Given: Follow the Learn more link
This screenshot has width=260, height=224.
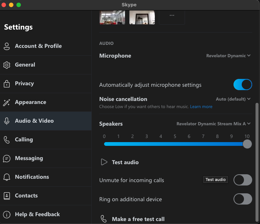Looking at the screenshot, I should point(201,107).
